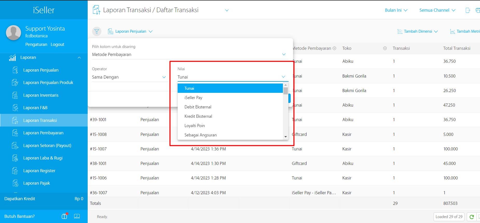Expand the Bulan Ini date dropdown
This screenshot has width=480, height=223.
396,10
